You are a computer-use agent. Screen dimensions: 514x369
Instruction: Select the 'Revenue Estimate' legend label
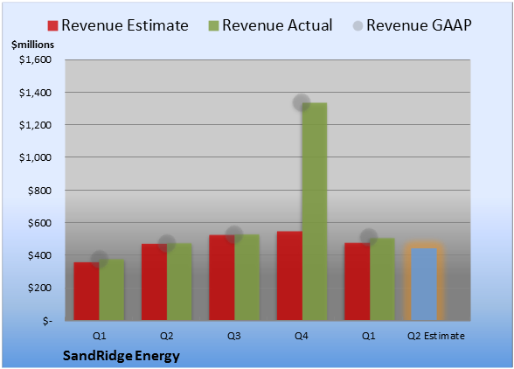click(125, 25)
